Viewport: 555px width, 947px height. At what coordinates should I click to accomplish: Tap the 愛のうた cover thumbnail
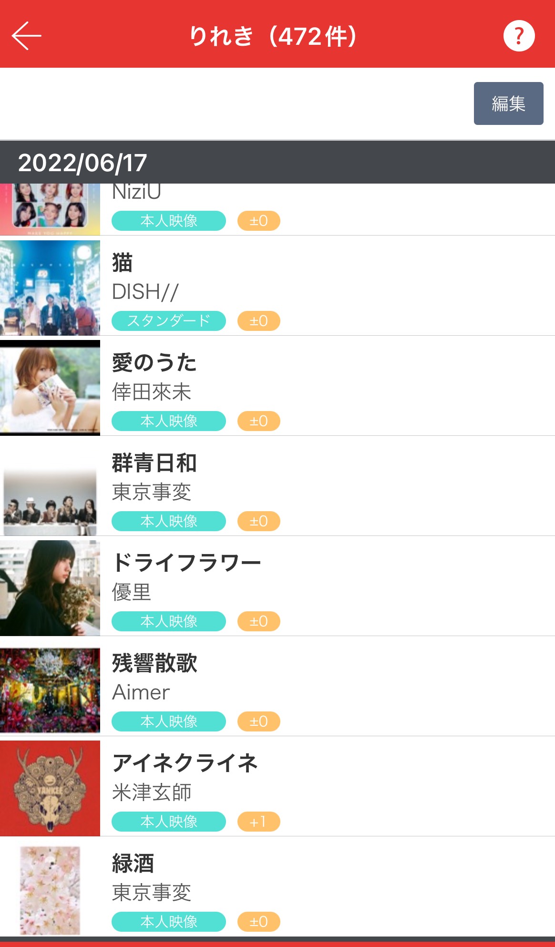coord(50,388)
